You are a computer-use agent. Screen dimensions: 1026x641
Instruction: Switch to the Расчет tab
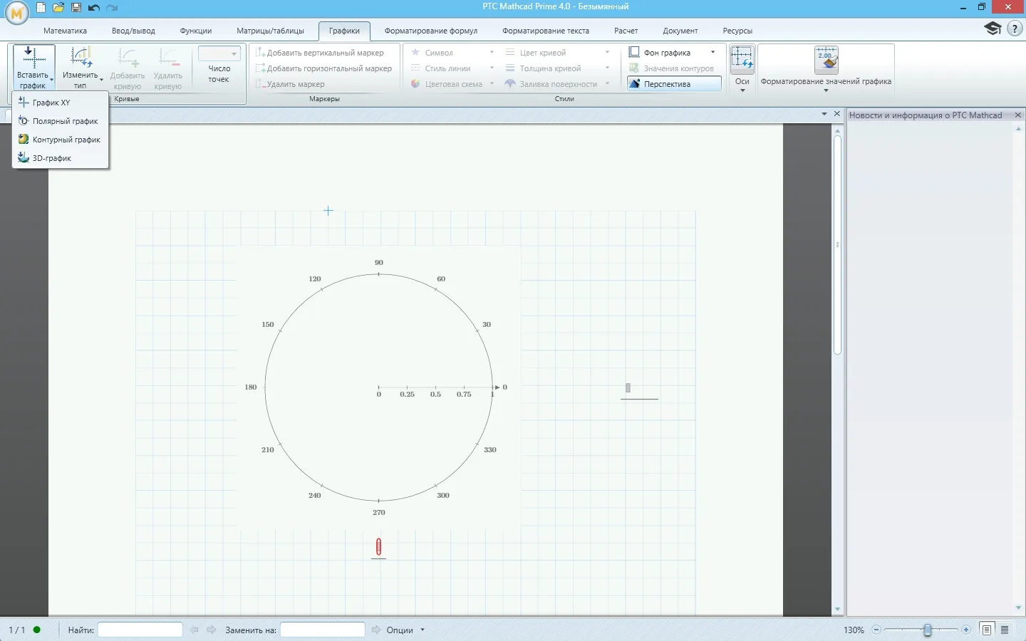pyautogui.click(x=626, y=31)
